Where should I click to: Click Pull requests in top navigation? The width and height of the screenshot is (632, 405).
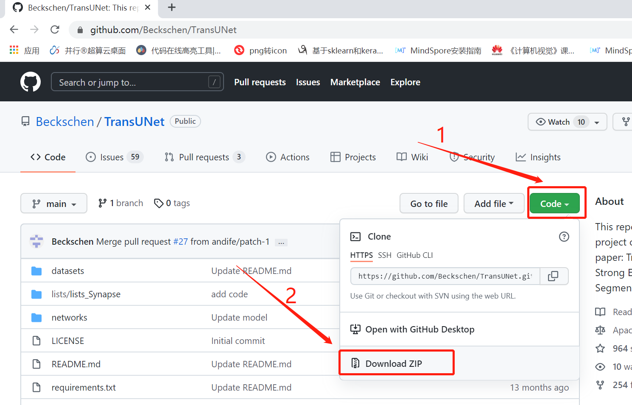pos(260,82)
